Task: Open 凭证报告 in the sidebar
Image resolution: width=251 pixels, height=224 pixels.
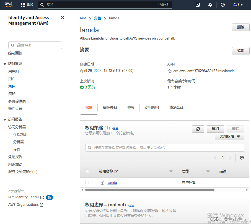Action: click(15, 157)
